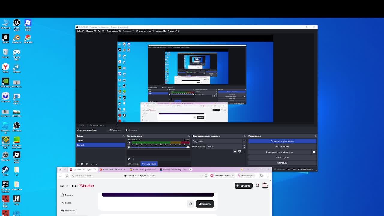Viewport: 384px width, 216px height.
Task: Open the OBS View menu
Action: [101, 31]
